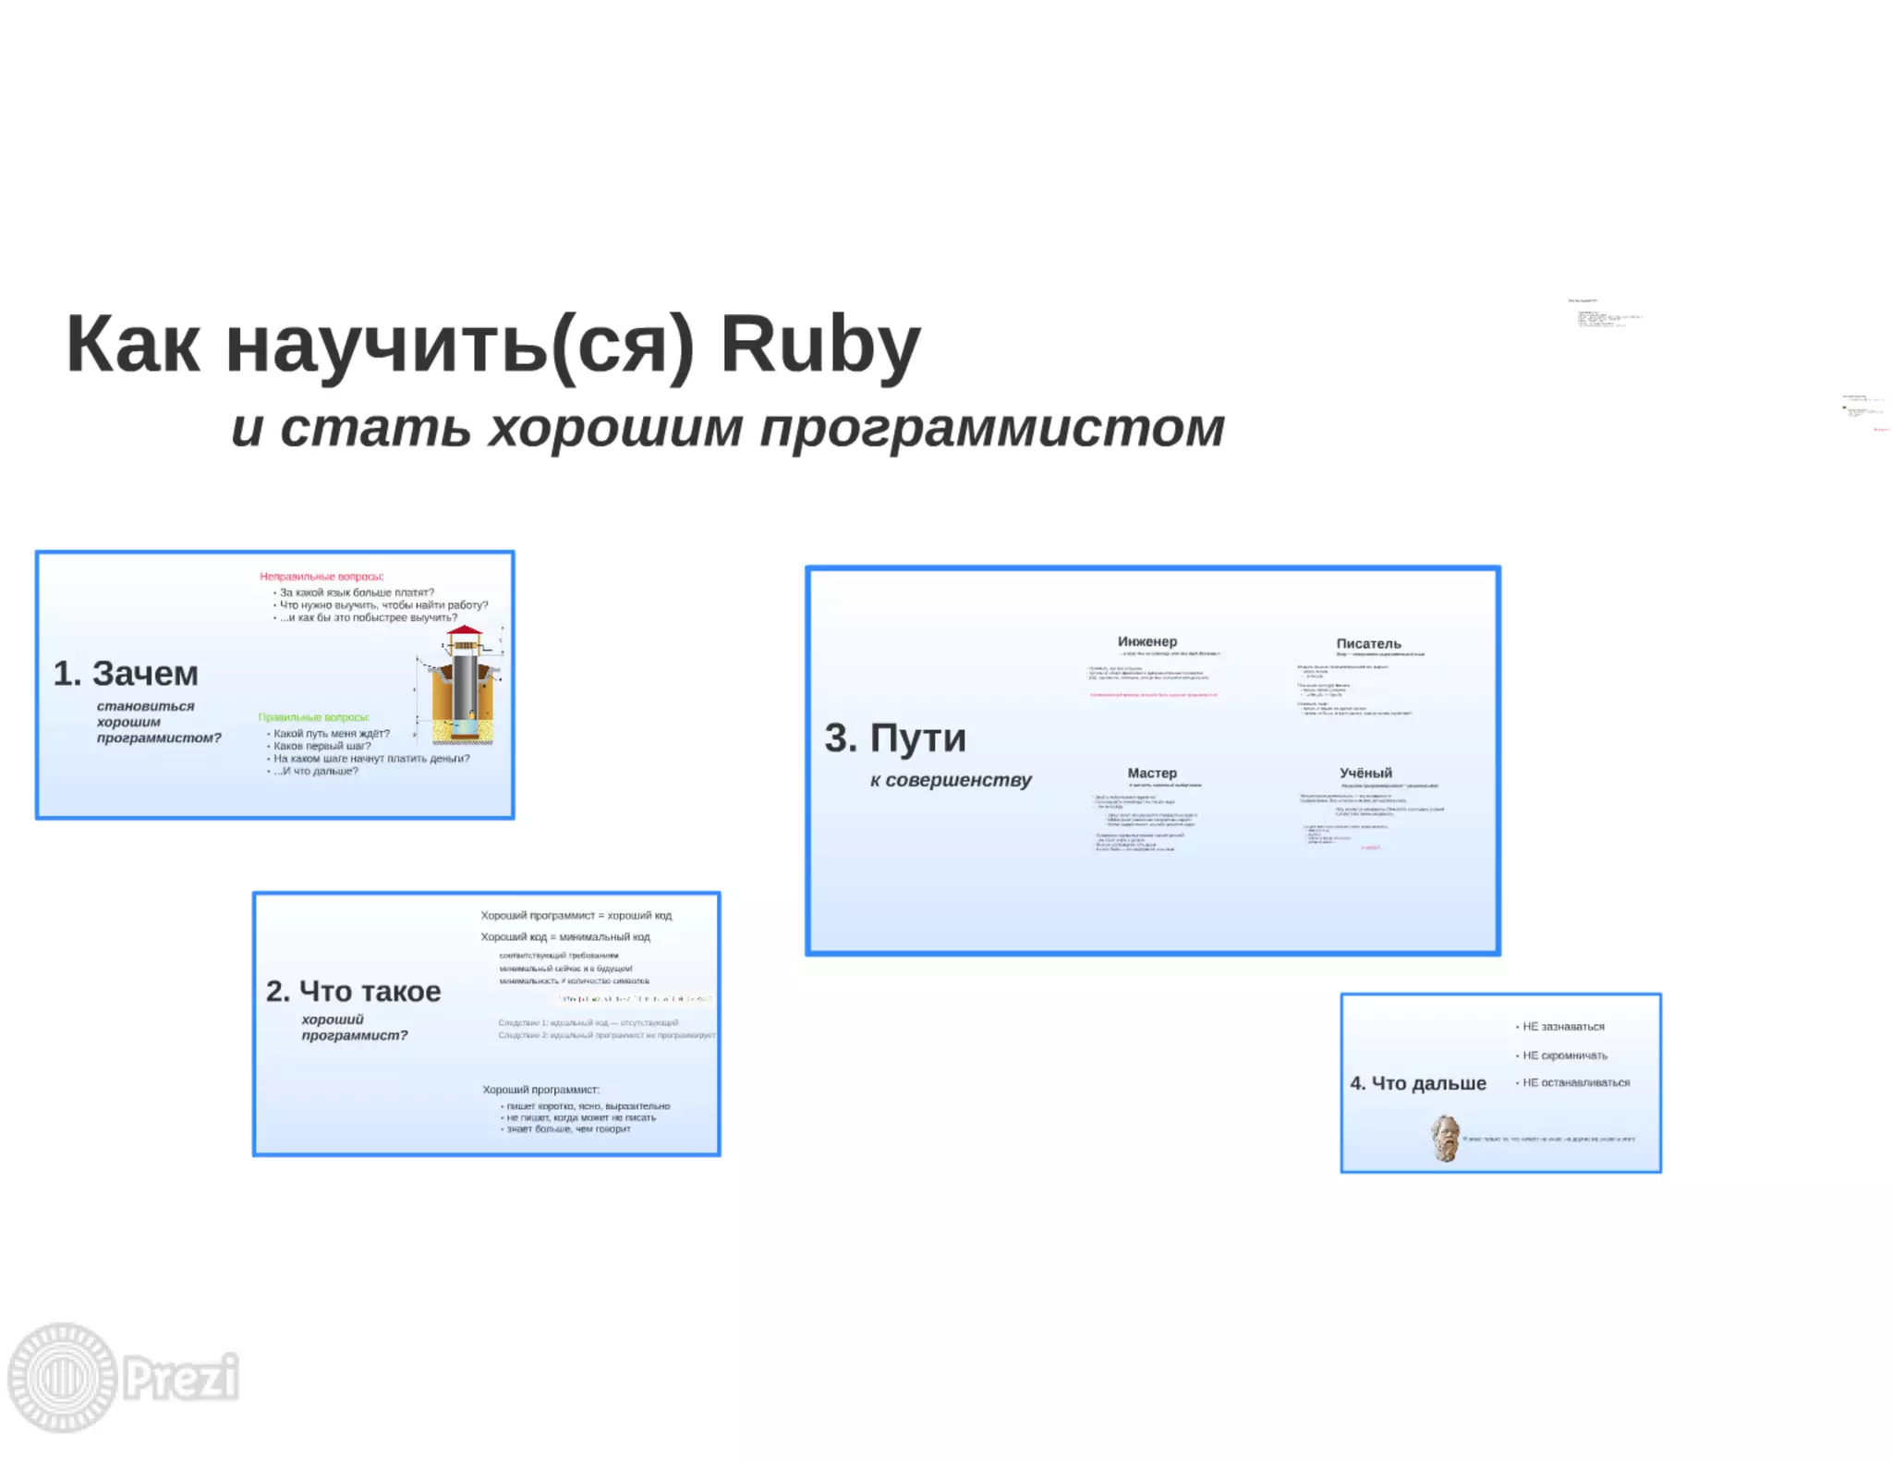The height and width of the screenshot is (1462, 1892).
Task: Select the 'Мастер' heading
Action: click(x=1152, y=773)
